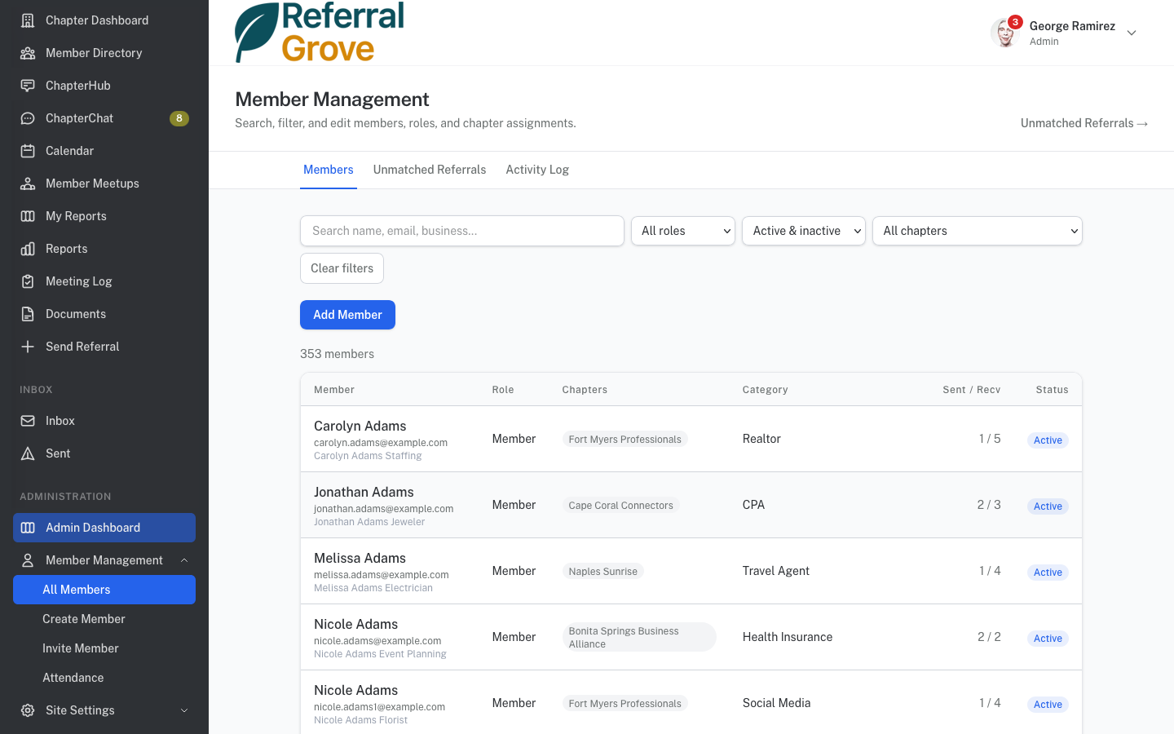Click the Sent paper-plane icon

(x=28, y=453)
